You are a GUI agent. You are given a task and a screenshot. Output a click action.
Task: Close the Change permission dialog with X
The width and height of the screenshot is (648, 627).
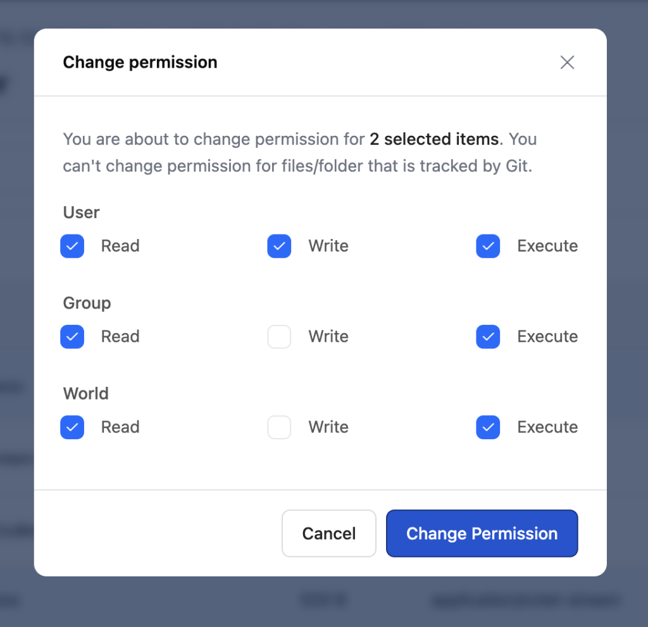pyautogui.click(x=567, y=63)
